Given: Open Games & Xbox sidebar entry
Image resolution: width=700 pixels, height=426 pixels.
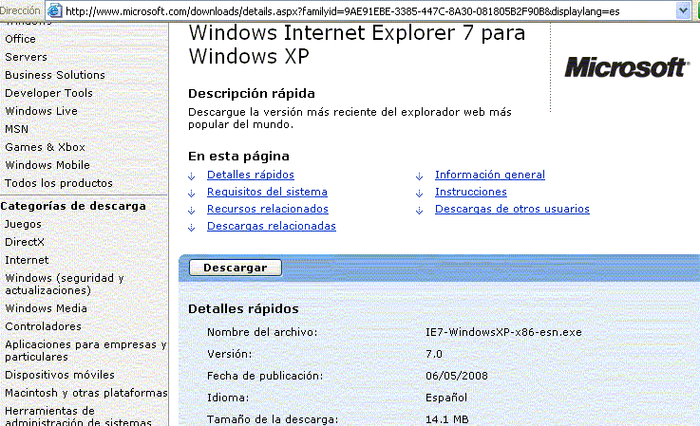Looking at the screenshot, I should click(x=45, y=147).
